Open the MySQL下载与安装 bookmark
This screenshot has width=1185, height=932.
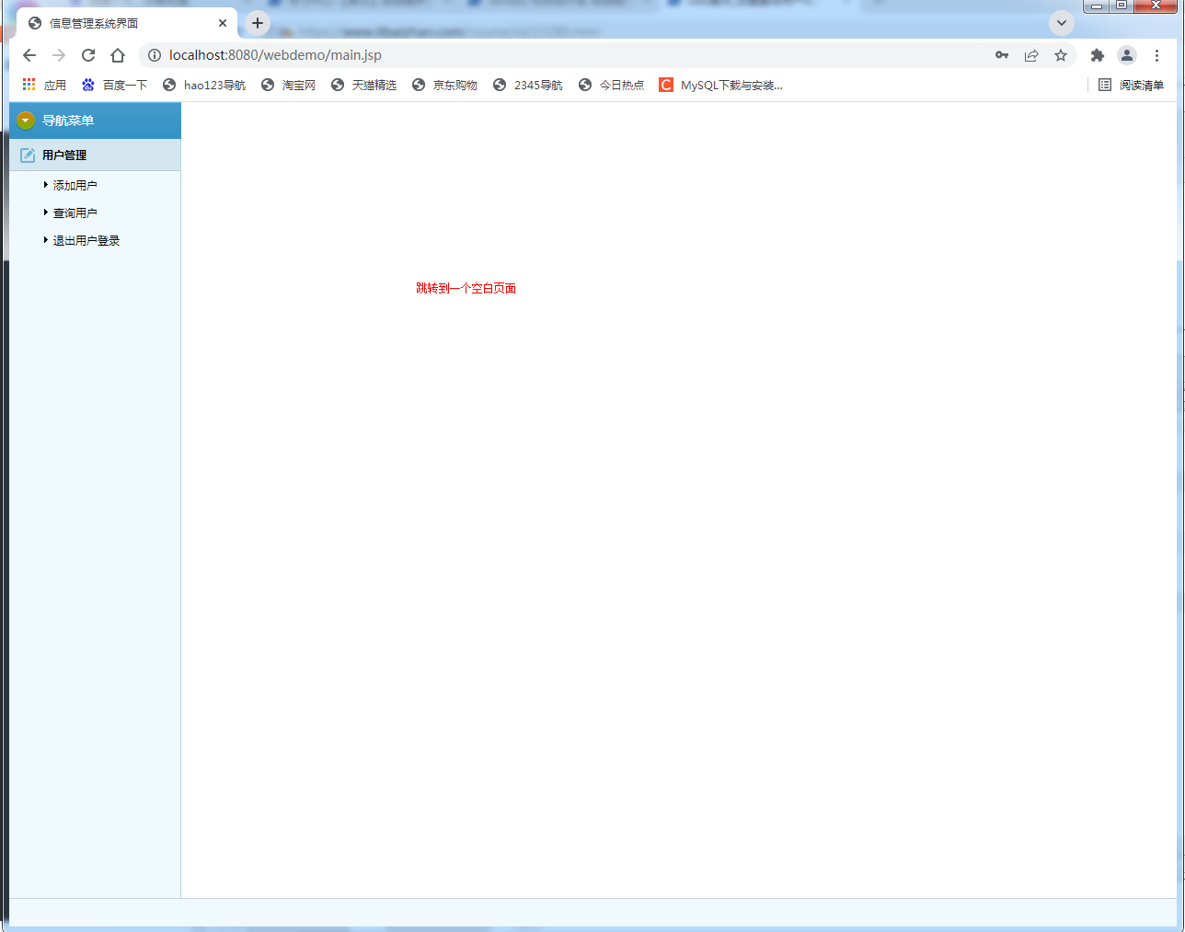(x=721, y=85)
